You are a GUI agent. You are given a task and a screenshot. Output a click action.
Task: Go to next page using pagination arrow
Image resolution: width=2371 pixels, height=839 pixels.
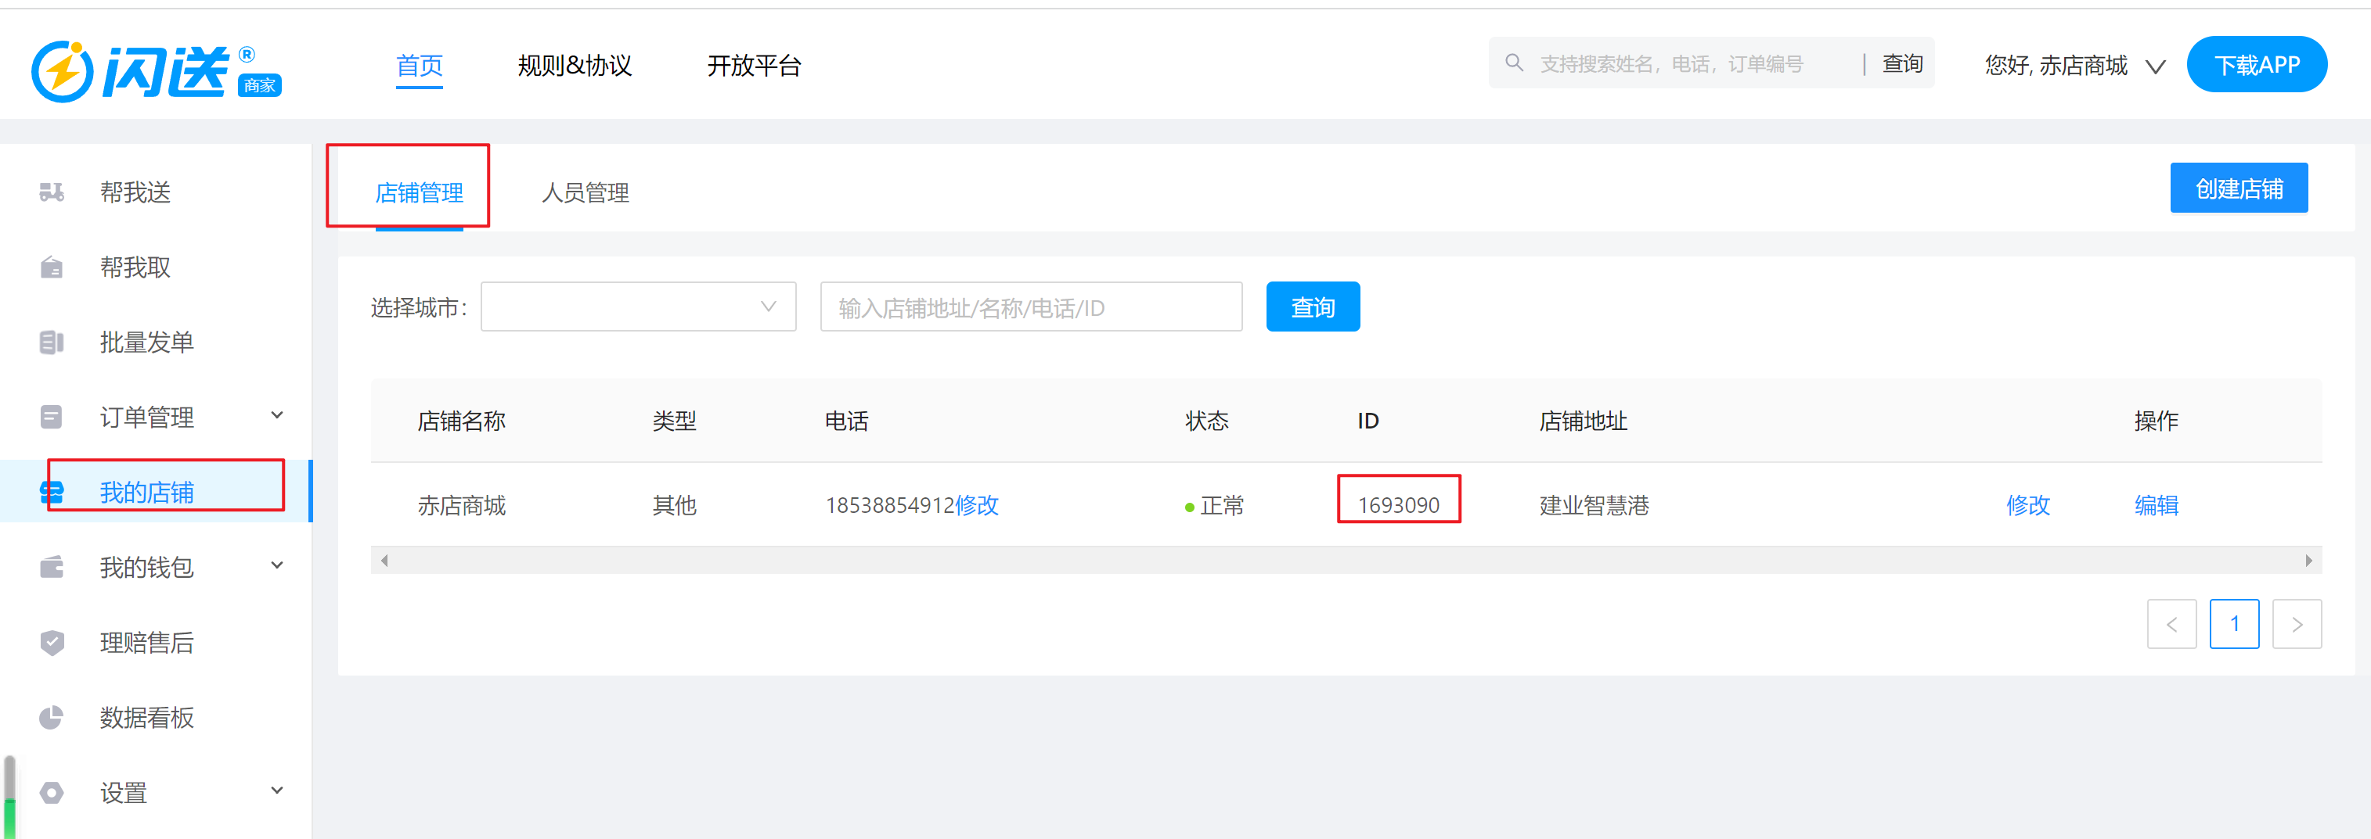click(x=2297, y=624)
